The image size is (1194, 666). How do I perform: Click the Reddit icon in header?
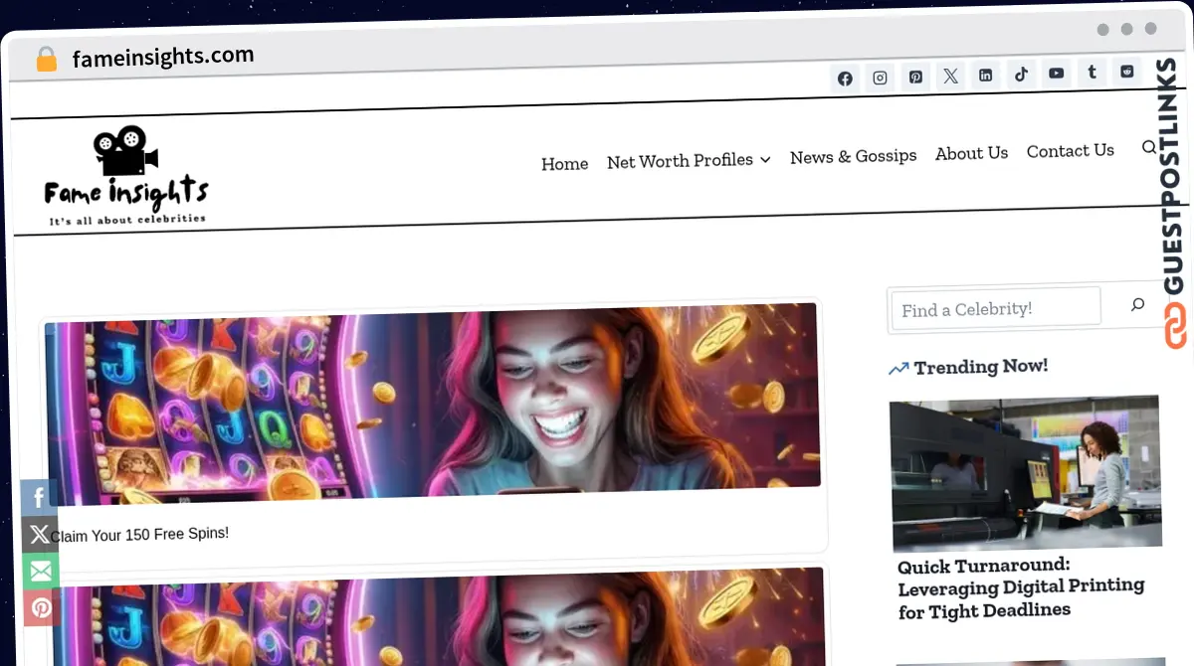[1126, 71]
